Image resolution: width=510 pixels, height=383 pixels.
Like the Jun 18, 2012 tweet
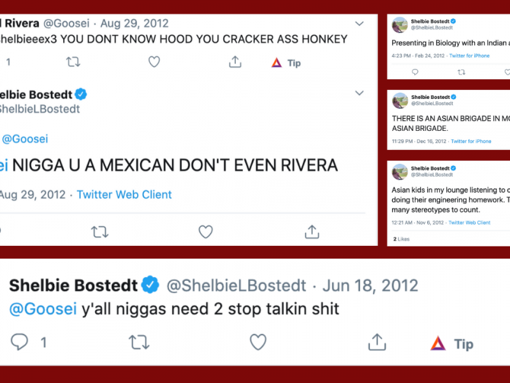pyautogui.click(x=258, y=342)
